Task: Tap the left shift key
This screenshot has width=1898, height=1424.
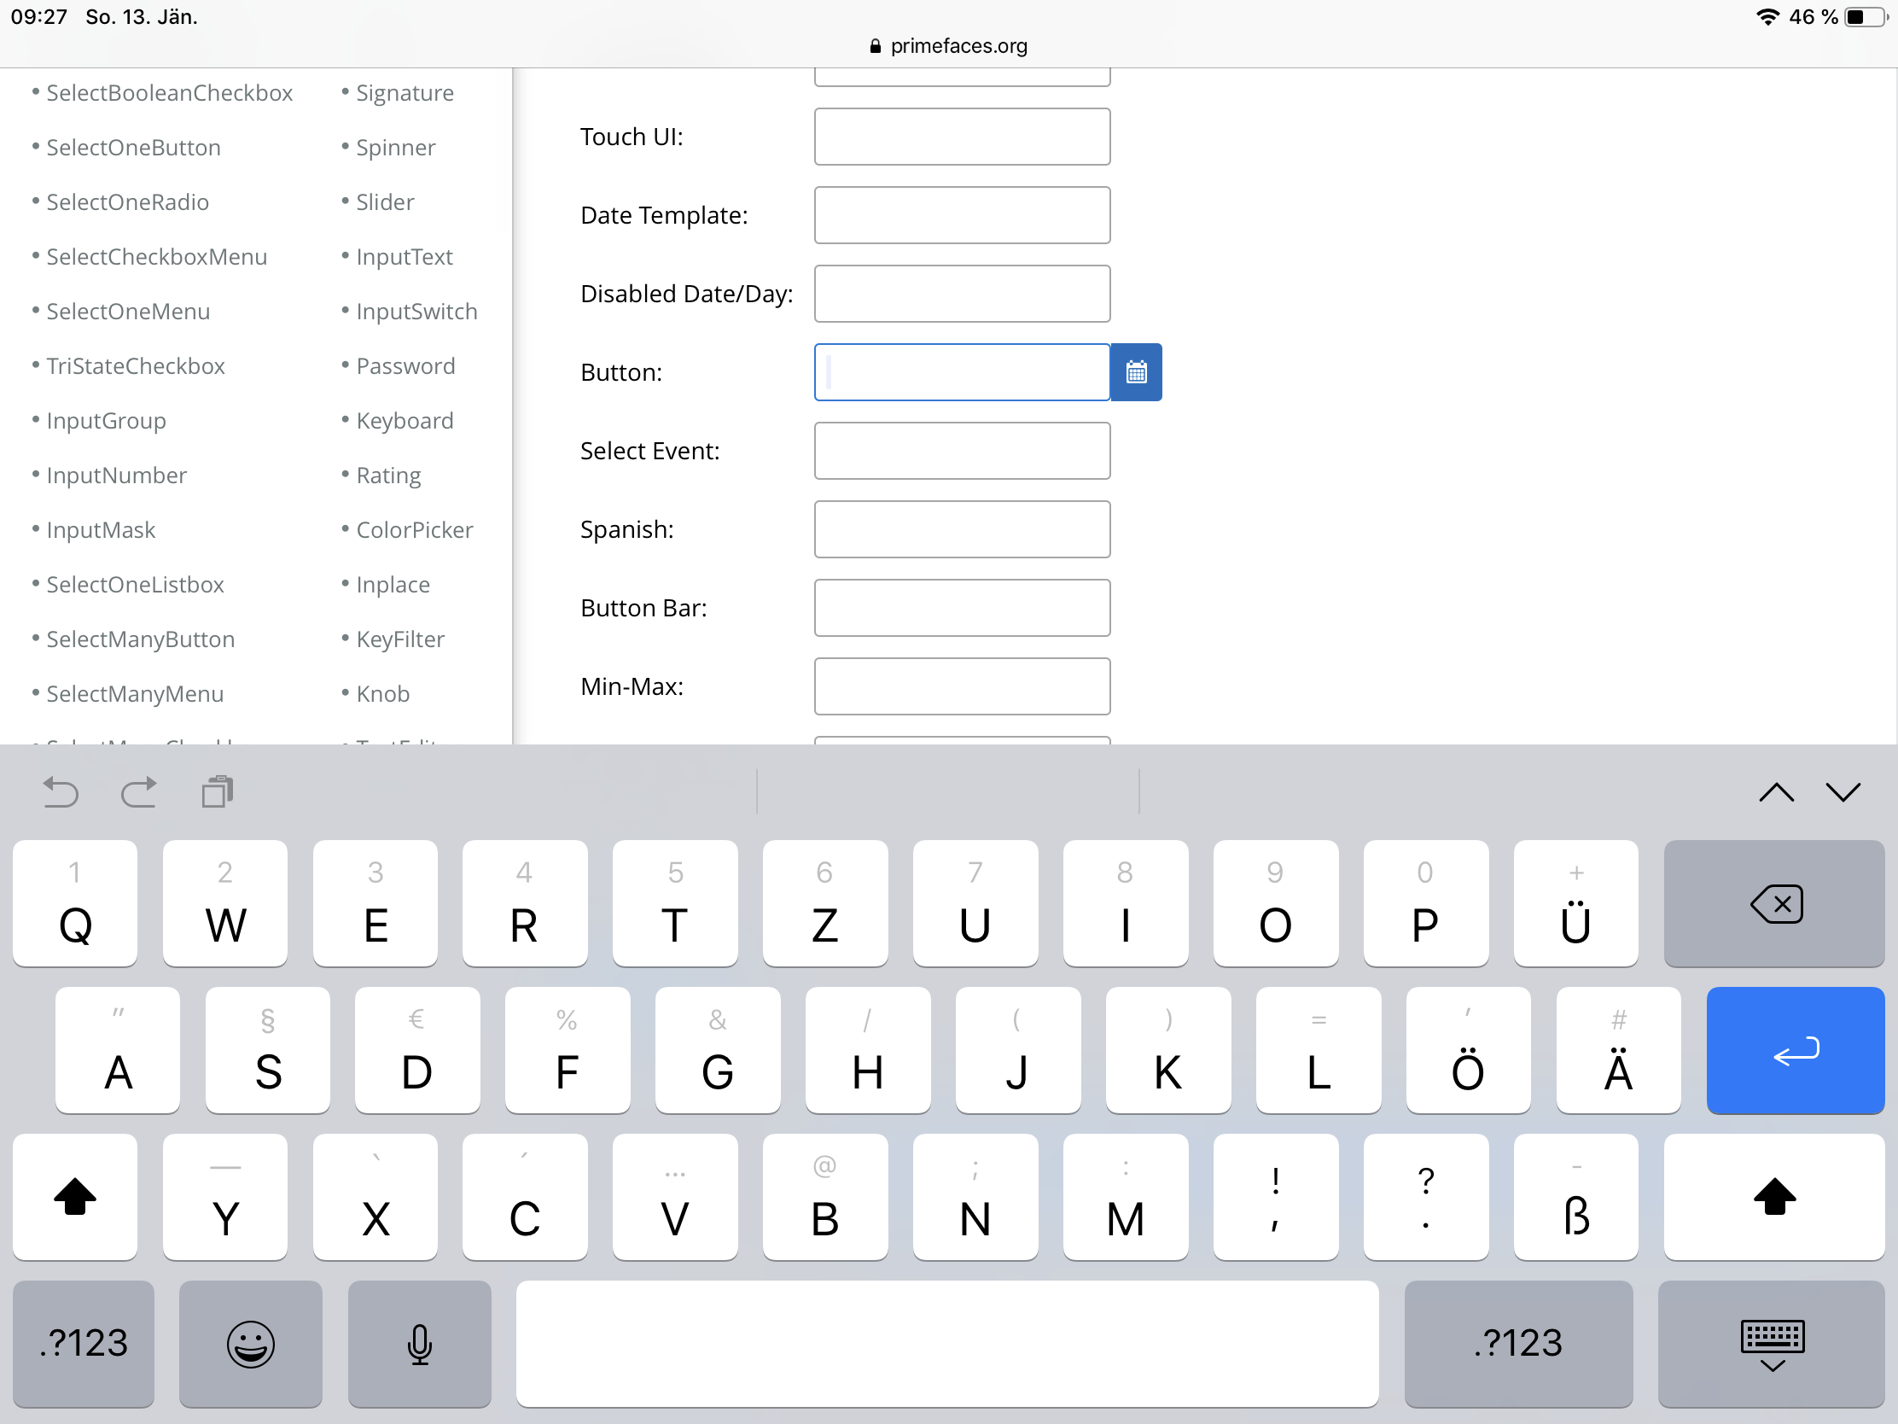Action: coord(74,1197)
